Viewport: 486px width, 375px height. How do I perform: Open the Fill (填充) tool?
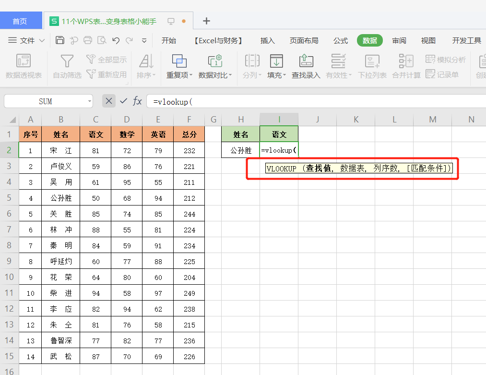276,66
